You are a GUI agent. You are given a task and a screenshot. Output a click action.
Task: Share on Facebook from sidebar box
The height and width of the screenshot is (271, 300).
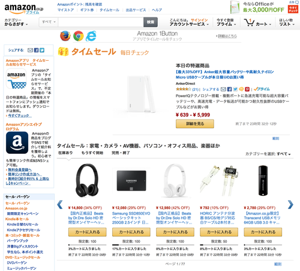[x=36, y=50]
